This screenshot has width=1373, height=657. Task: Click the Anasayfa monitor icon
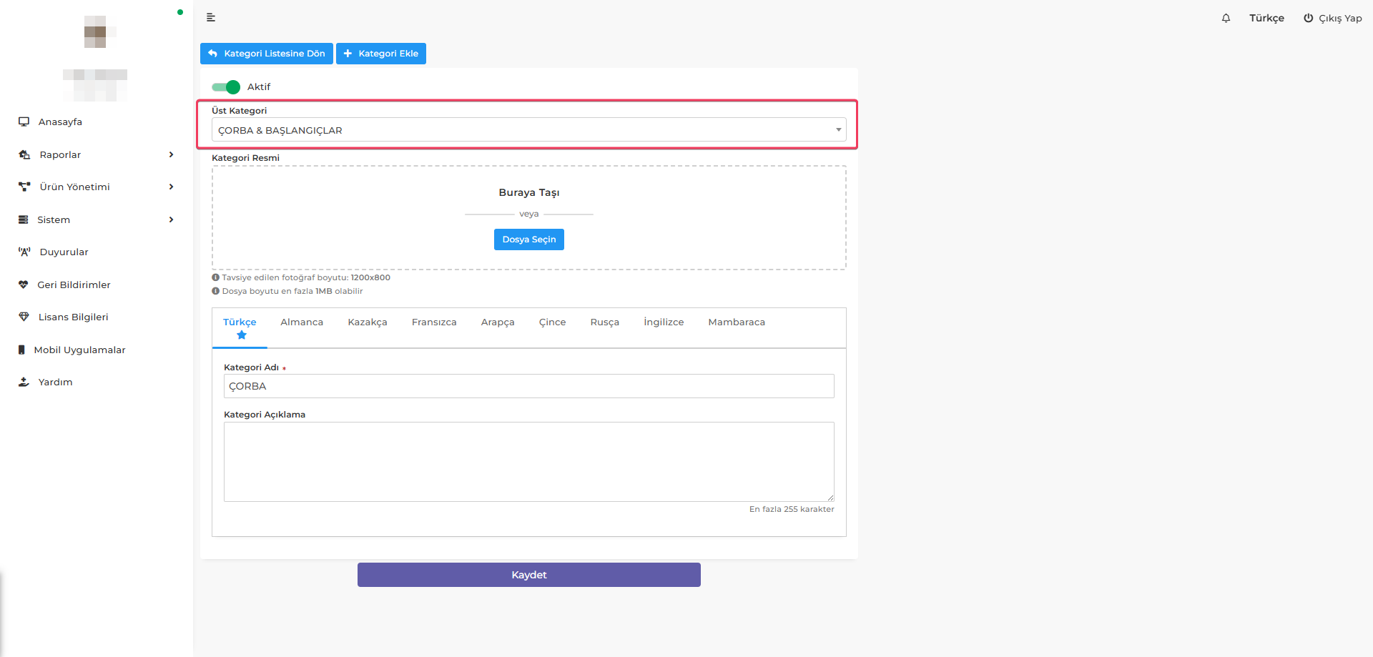click(24, 122)
